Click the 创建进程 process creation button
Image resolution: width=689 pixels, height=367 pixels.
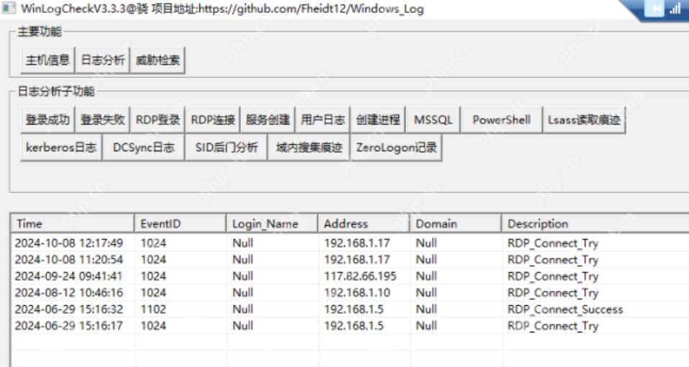click(378, 120)
